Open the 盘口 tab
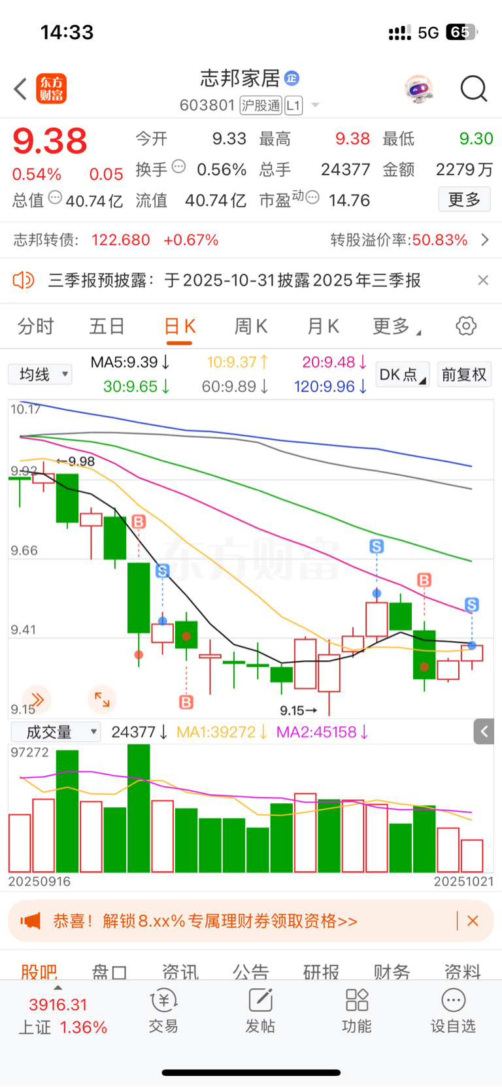The image size is (502, 1087). 110,971
